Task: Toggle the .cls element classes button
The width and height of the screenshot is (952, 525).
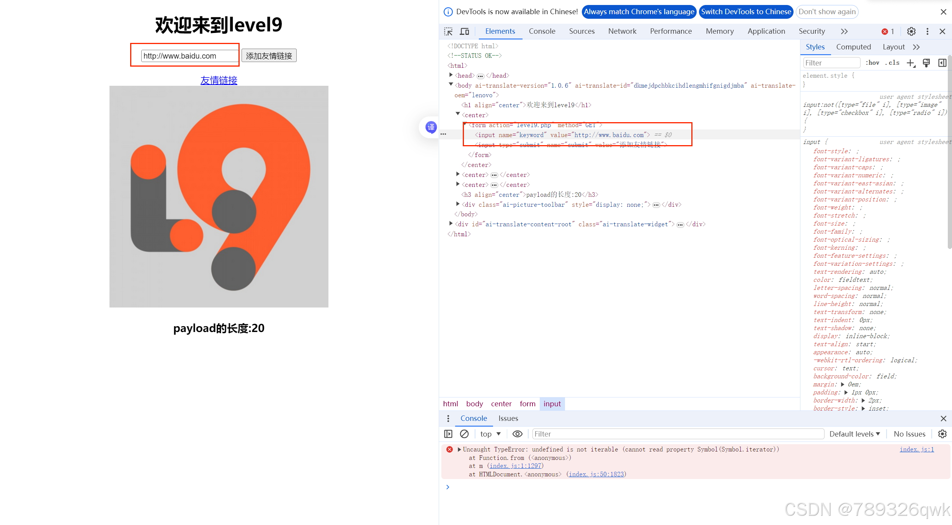Action: pyautogui.click(x=892, y=63)
